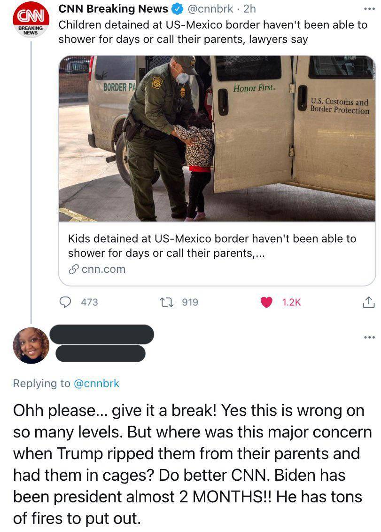Click @cnnbrk in the Replying to line
This screenshot has width=381, height=532.
coord(96,383)
